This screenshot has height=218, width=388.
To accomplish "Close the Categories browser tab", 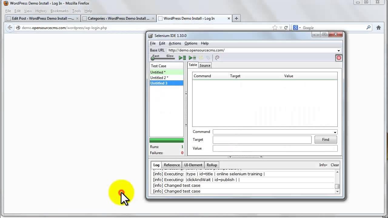I will 153,18.
